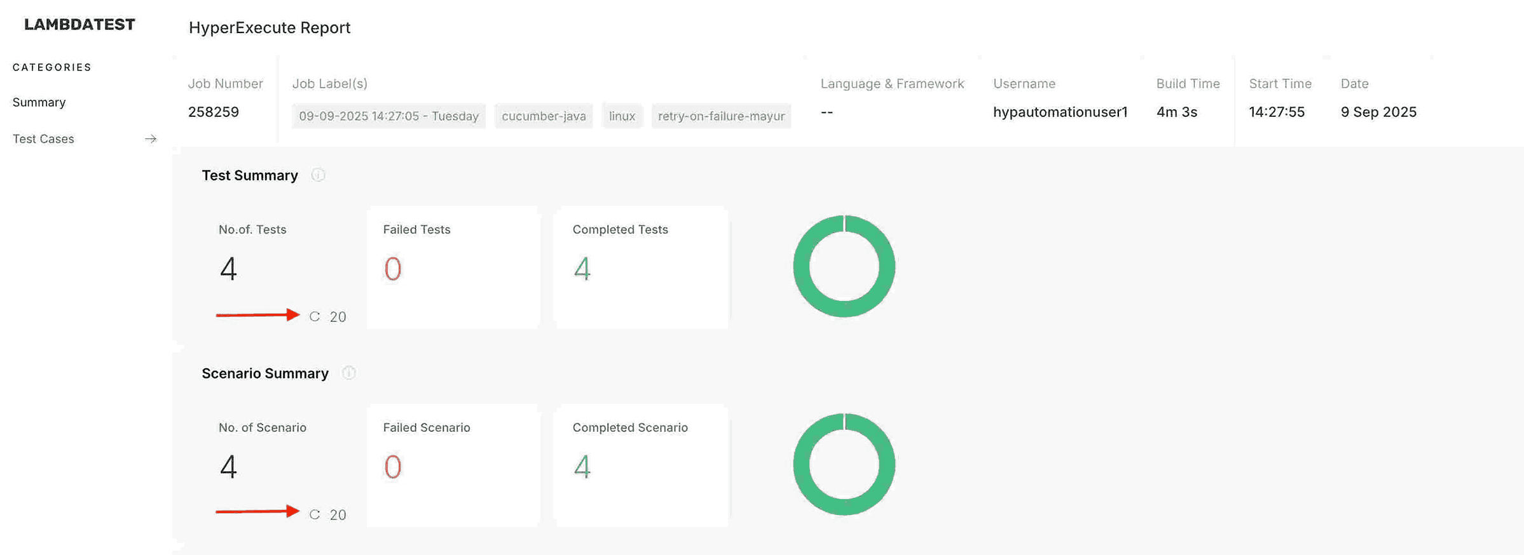This screenshot has width=1524, height=555.
Task: Click info icon beside Scenario Summary
Action: coord(348,373)
